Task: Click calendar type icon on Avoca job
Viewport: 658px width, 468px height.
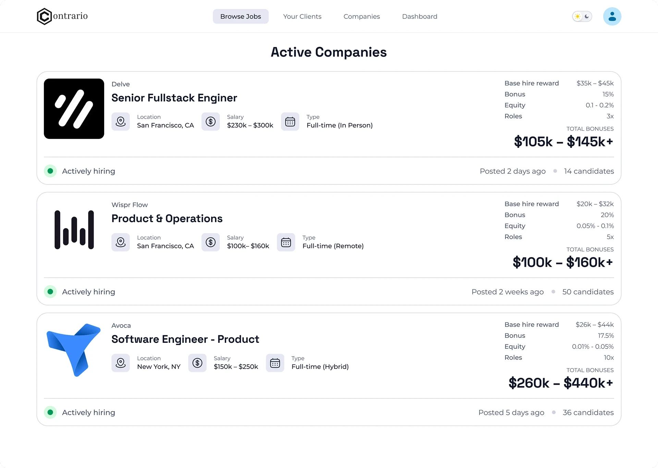Action: [x=275, y=363]
